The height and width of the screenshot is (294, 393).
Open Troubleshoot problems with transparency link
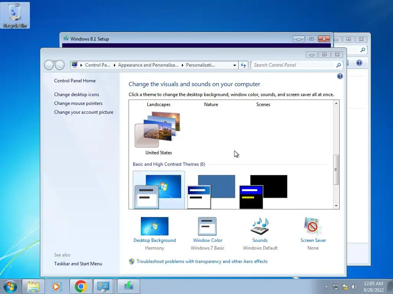click(202, 261)
